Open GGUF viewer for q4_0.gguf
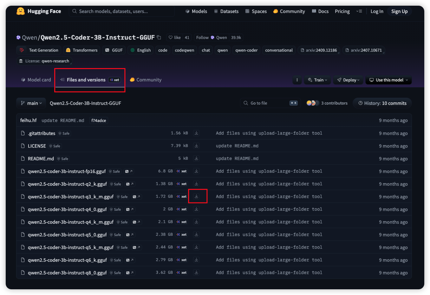 130,209
